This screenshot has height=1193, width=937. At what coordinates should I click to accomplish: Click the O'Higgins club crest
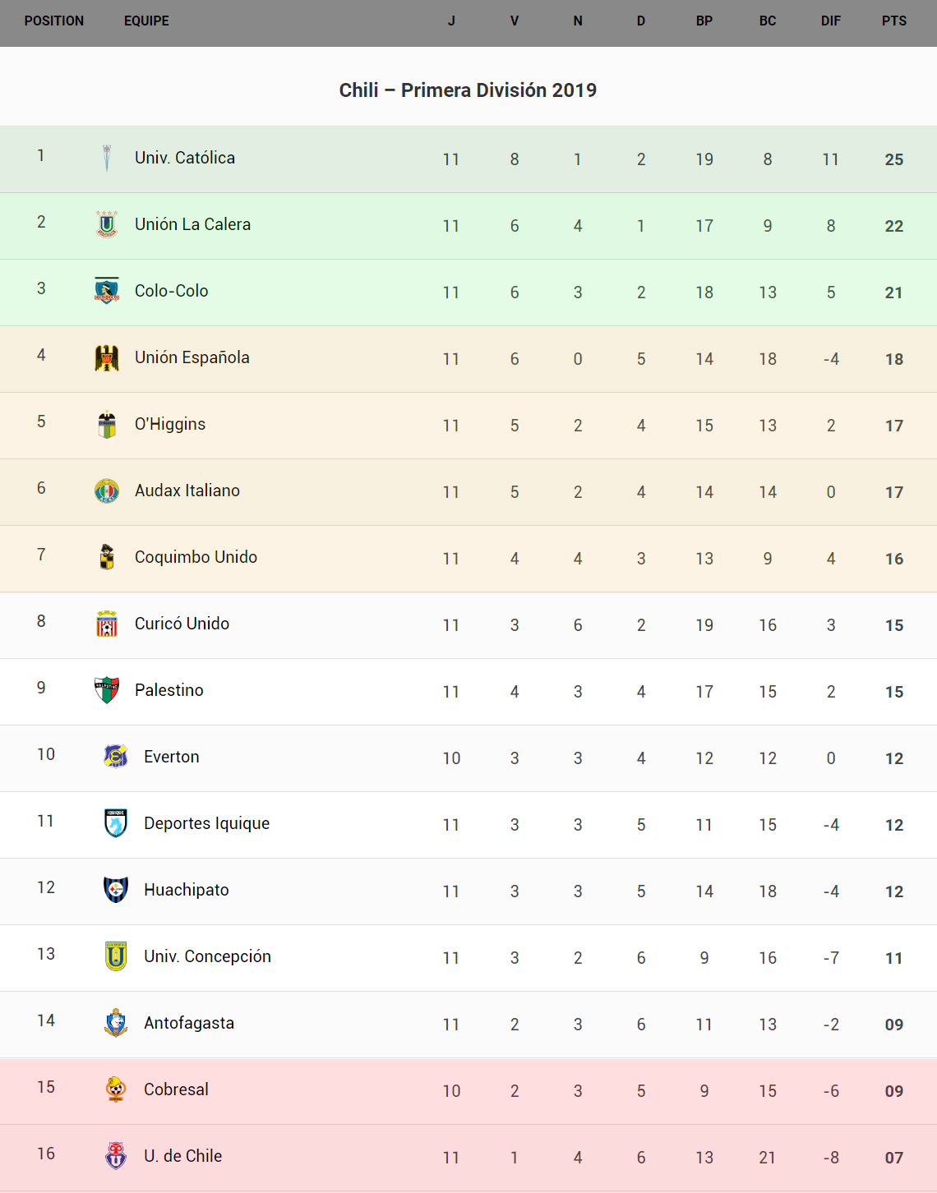[107, 424]
